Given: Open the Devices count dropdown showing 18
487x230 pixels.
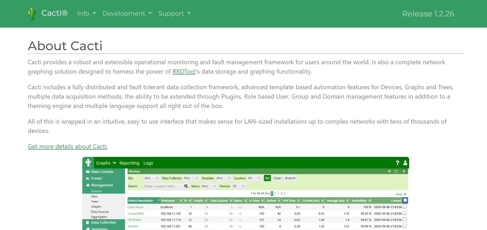Looking at the screenshot, I should point(239,186).
